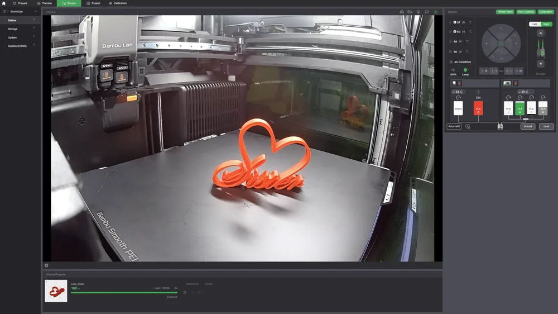The width and height of the screenshot is (558, 314).
Task: Click the Unload button
Action: tap(528, 126)
